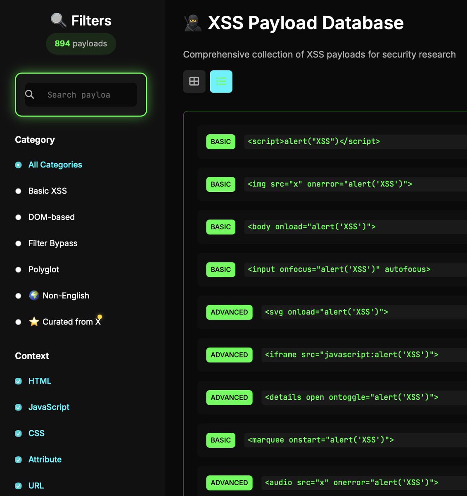Select the marquee onstart payload code
The height and width of the screenshot is (496, 467).
[x=321, y=440]
